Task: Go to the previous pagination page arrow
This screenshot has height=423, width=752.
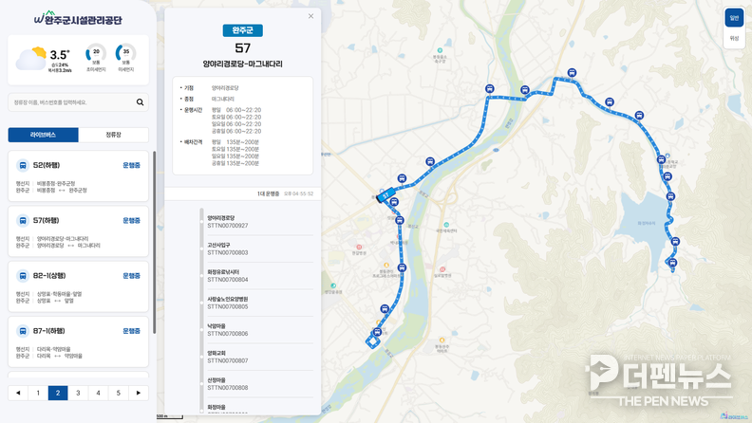Action: coord(18,393)
